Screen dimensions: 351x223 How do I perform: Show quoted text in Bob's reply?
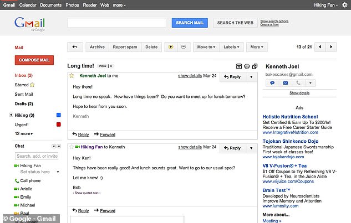coord(87,193)
